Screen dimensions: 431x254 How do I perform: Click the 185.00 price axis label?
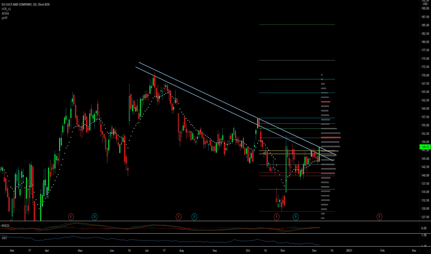(425, 25)
